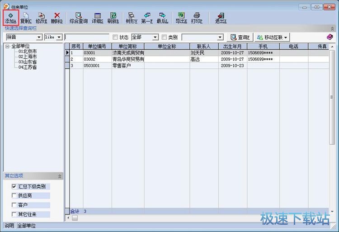Viewport: 339px width, 232px height.
Task: Click the horizontal scroll left arrow
Action: point(68,218)
